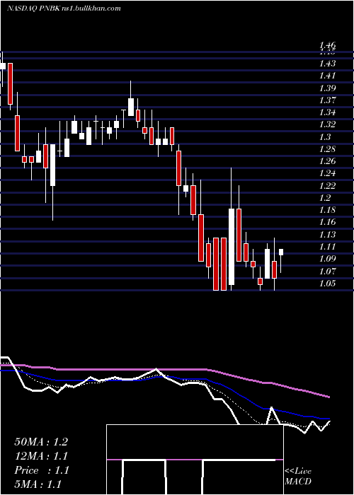Select the 1.46 price axis label
The image size is (354, 495).
(327, 46)
